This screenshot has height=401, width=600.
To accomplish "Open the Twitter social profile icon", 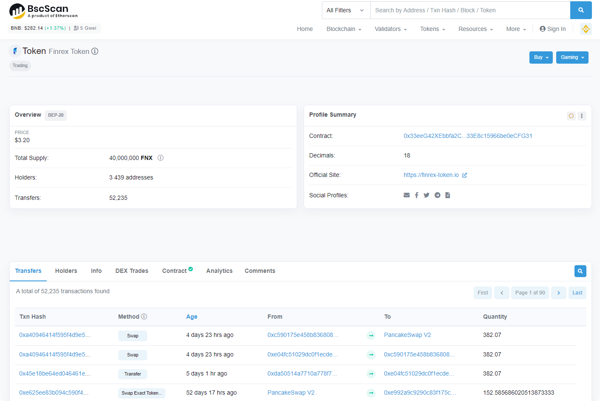I will coord(427,195).
